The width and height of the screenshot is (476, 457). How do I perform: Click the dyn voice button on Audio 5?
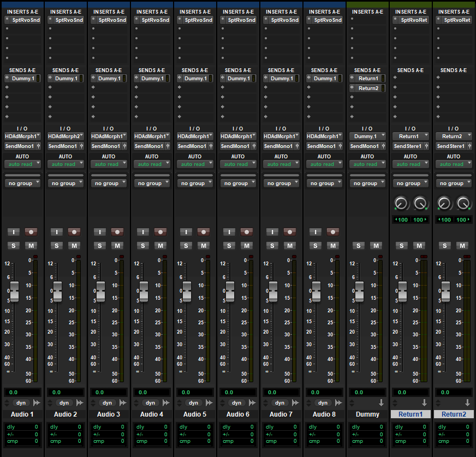(x=194, y=402)
